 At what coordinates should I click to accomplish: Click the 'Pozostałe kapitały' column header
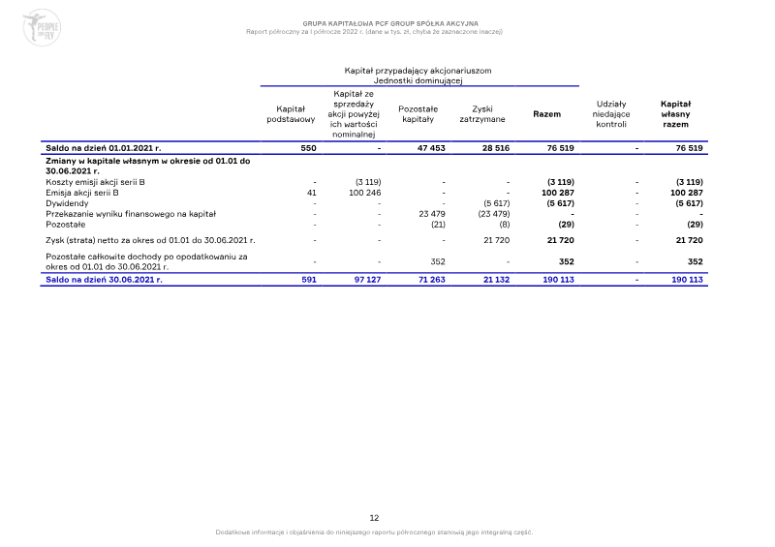(x=418, y=114)
